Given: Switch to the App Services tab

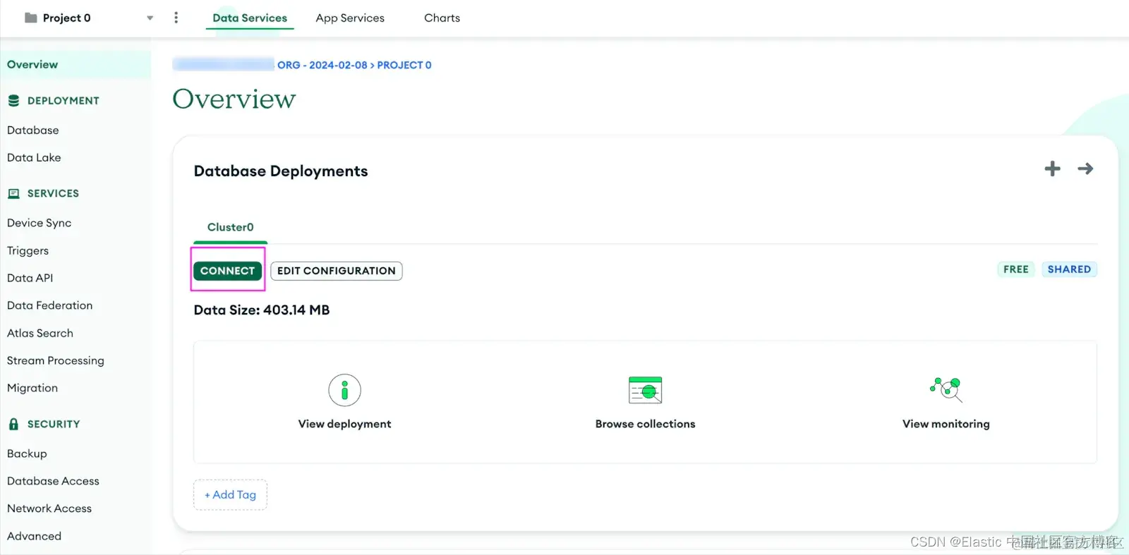Looking at the screenshot, I should tap(350, 18).
